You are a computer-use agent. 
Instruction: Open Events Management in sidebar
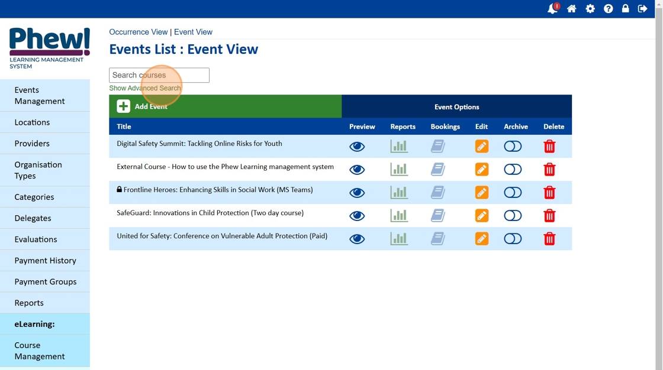(x=45, y=96)
